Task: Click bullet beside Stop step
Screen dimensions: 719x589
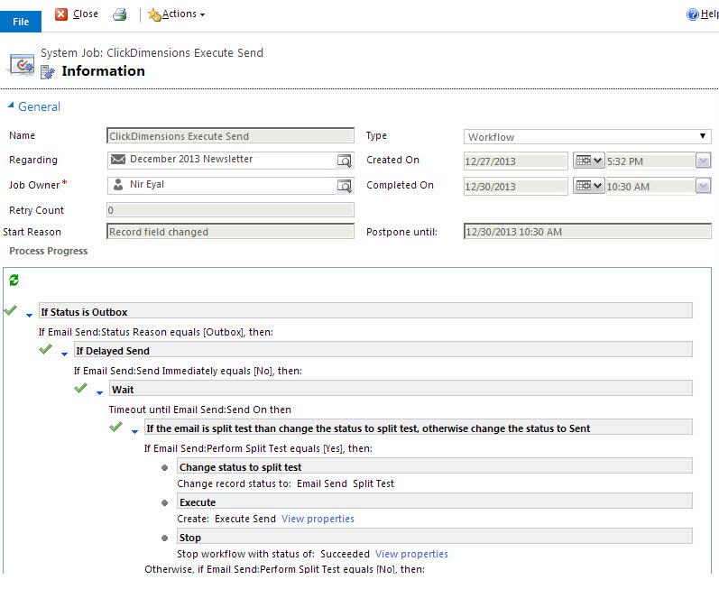Action: point(164,538)
